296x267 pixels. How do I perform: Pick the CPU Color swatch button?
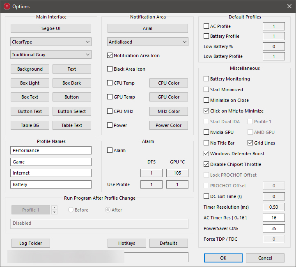click(169, 83)
